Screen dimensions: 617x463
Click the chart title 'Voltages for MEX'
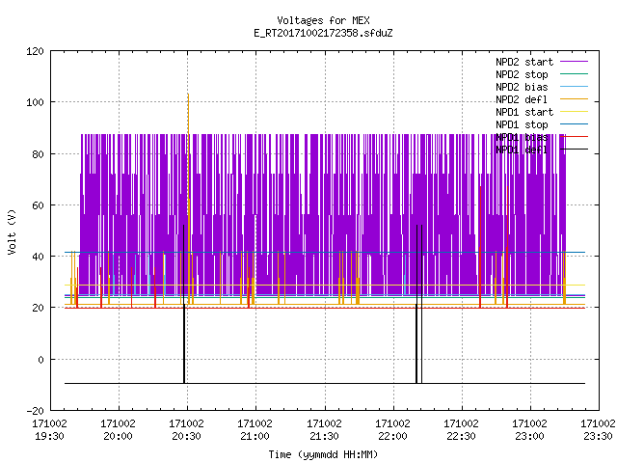coord(323,20)
